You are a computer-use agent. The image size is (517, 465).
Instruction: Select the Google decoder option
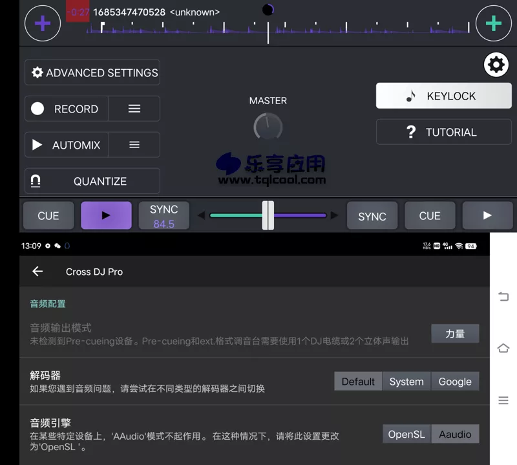tap(454, 381)
